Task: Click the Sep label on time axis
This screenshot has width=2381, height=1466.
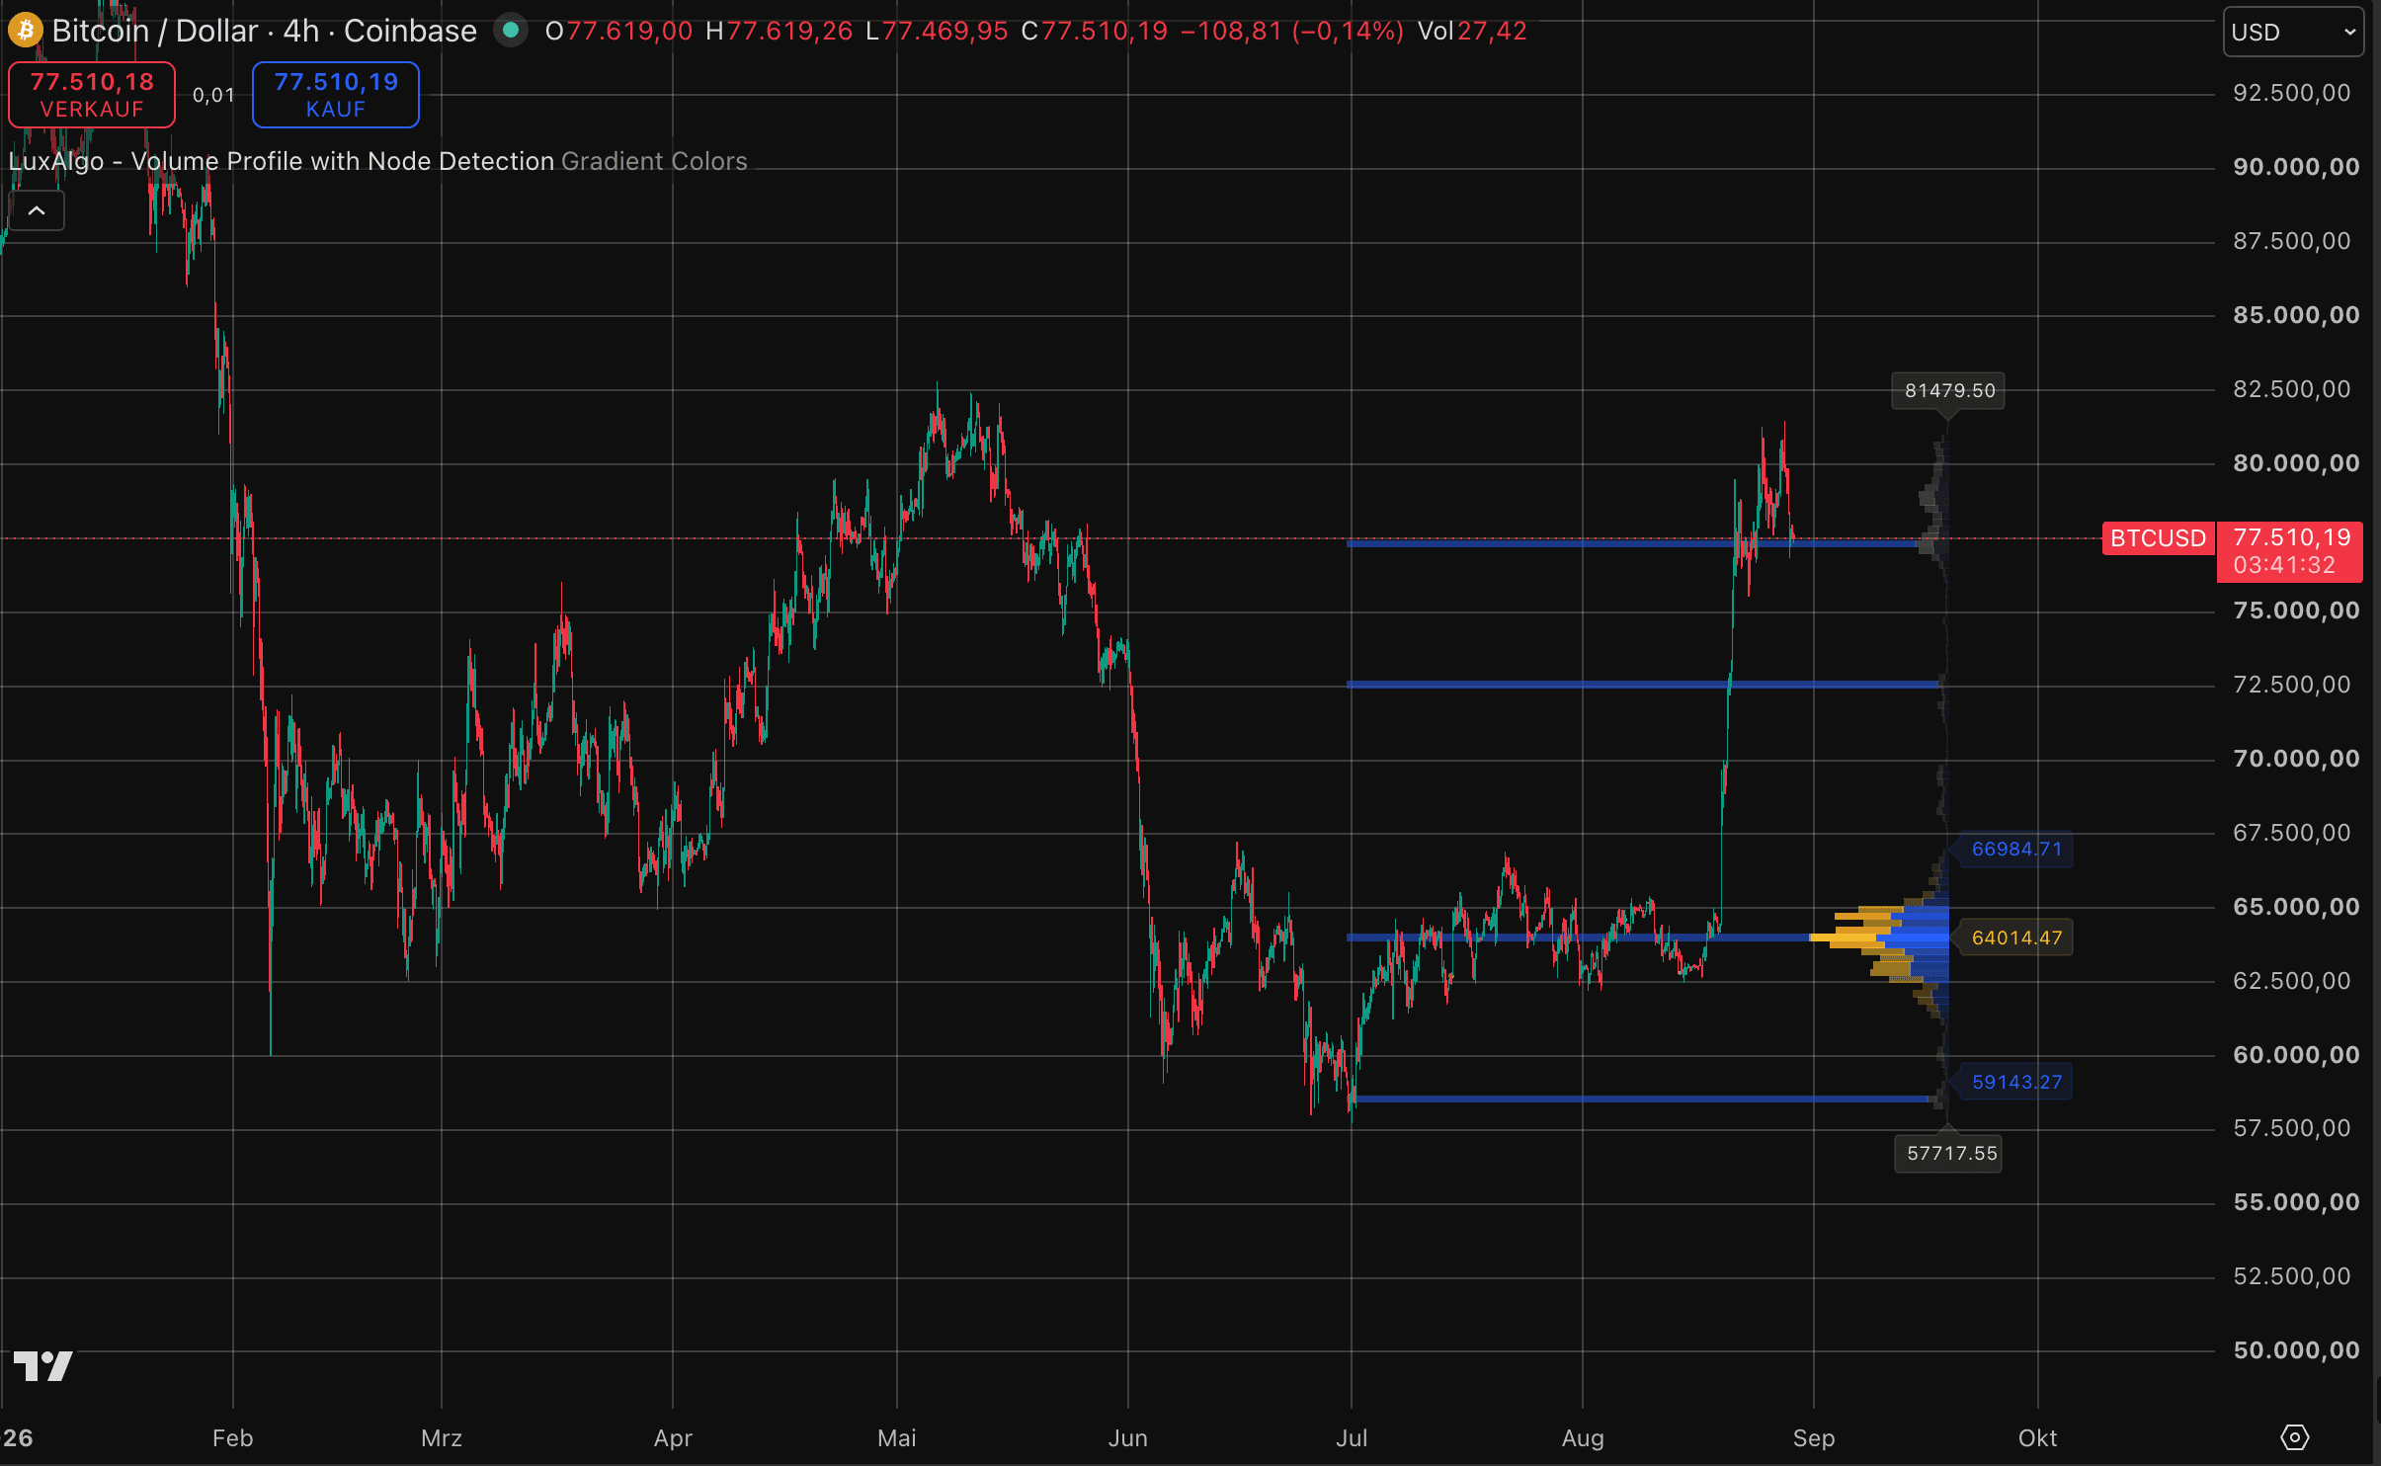Action: pyautogui.click(x=1814, y=1438)
